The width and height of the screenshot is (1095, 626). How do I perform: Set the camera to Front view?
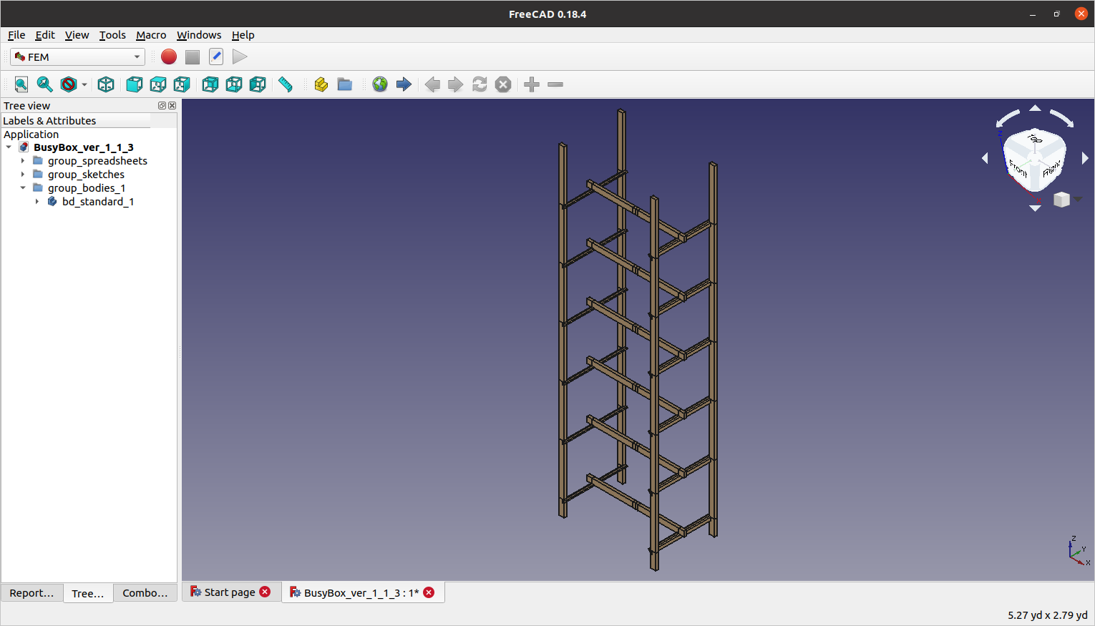click(x=134, y=84)
